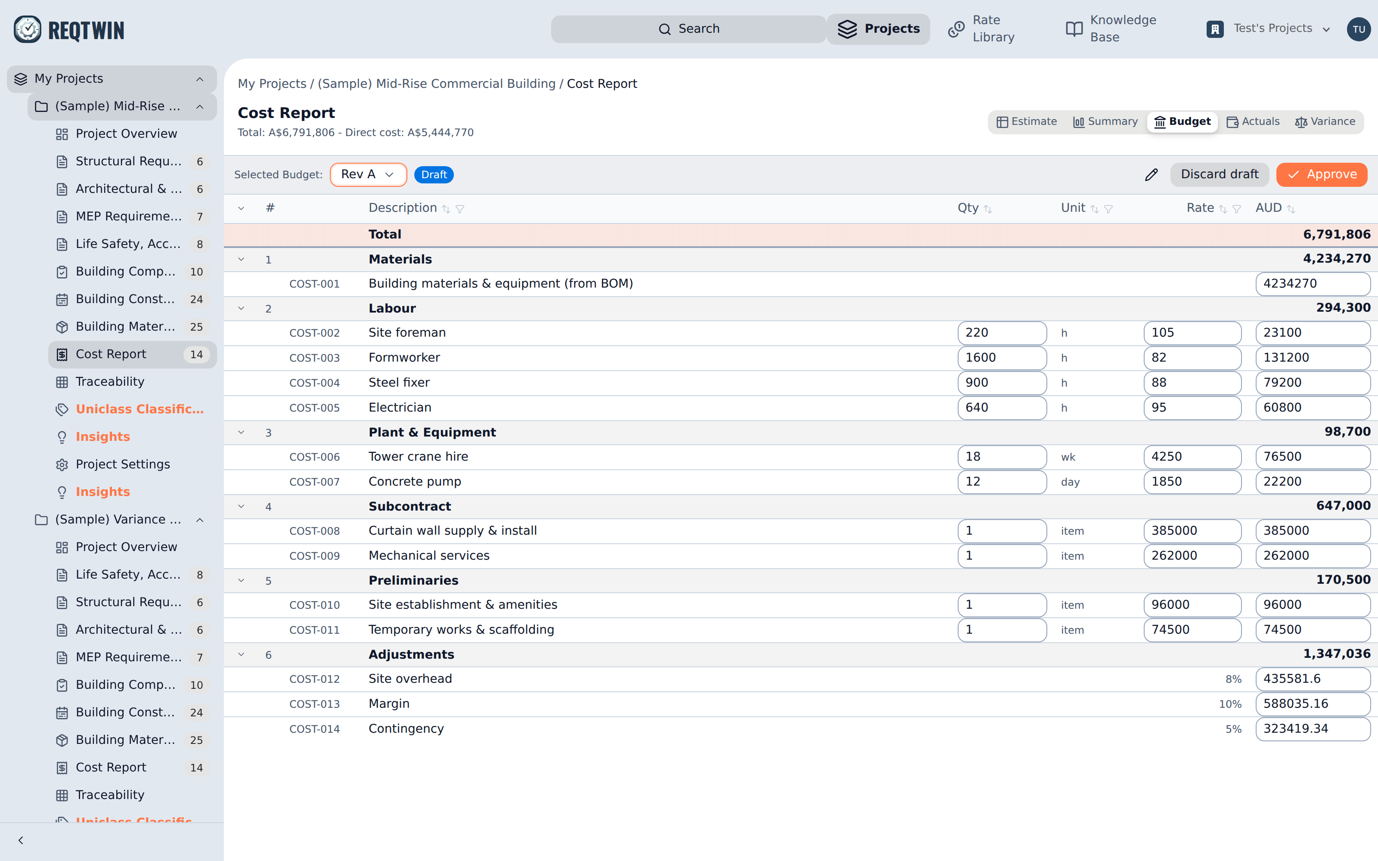Viewport: 1378px width, 861px height.
Task: Click the Building Construction calendar icon under Mid-Rise
Action: [x=62, y=299]
